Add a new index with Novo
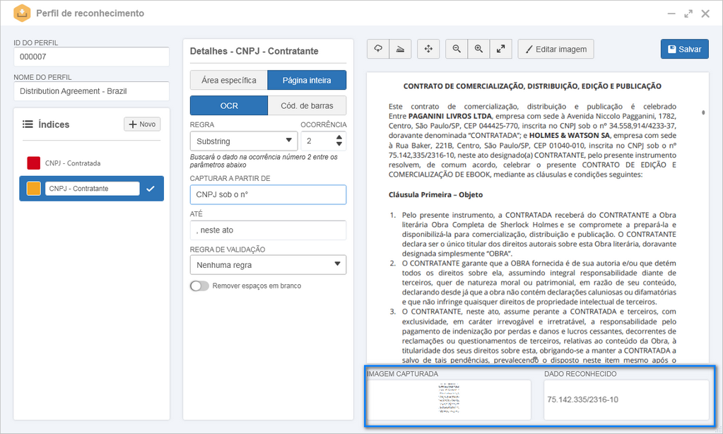The height and width of the screenshot is (434, 723). (x=142, y=124)
